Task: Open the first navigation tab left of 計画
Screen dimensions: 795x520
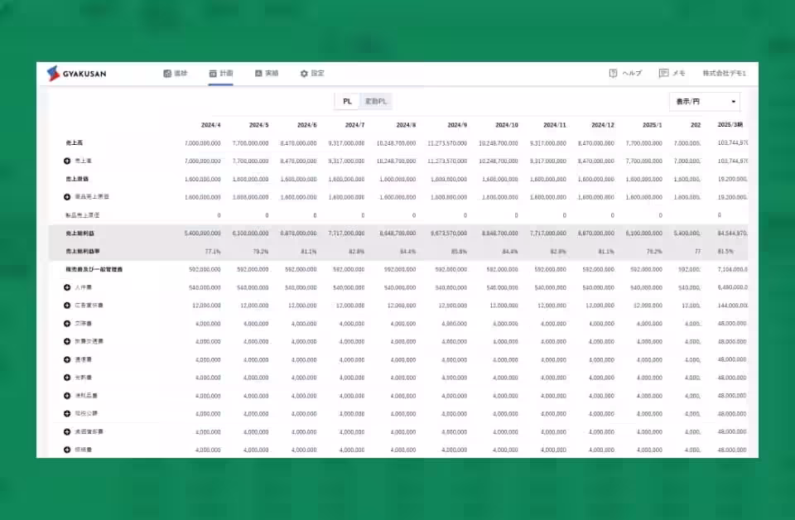Action: click(175, 74)
